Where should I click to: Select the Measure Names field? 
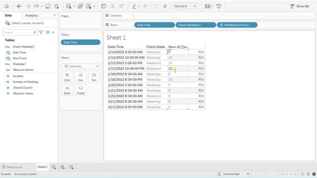pyautogui.click(x=23, y=70)
